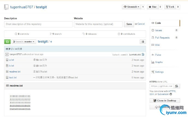Expand the branch: master selector
The height and width of the screenshot is (117, 188).
(24, 42)
